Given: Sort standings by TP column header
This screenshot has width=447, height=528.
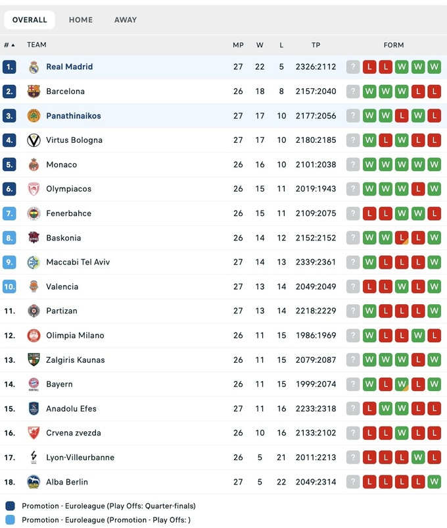Looking at the screenshot, I should 316,45.
